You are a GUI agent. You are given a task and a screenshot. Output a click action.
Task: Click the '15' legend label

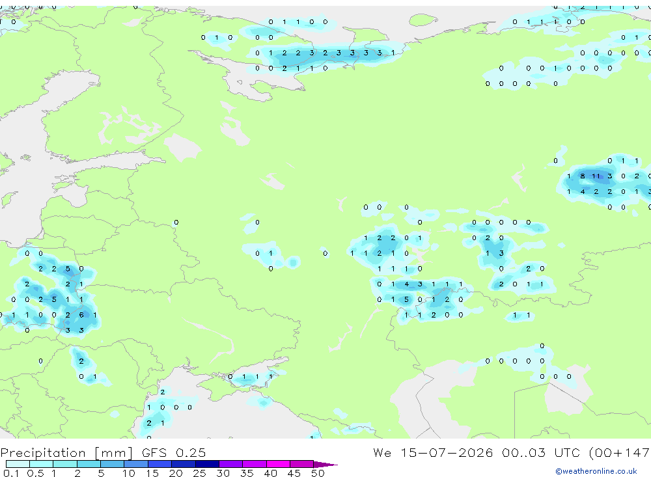tap(152, 473)
